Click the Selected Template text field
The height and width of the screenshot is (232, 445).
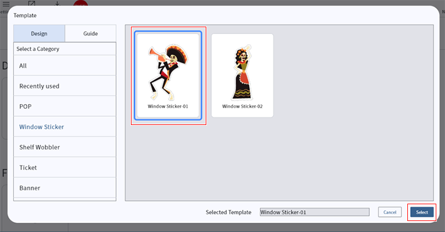[x=314, y=212]
